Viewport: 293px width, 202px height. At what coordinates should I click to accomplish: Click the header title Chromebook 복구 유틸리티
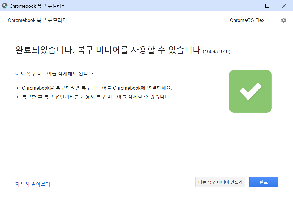point(37,20)
